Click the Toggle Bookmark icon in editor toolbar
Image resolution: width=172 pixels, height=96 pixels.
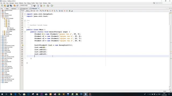pyautogui.click(x=57, y=11)
